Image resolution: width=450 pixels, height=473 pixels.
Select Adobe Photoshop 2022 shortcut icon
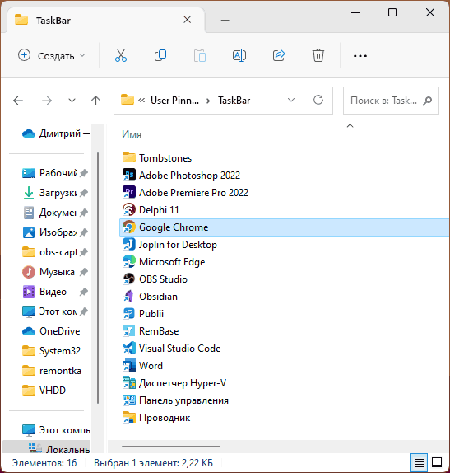(129, 175)
